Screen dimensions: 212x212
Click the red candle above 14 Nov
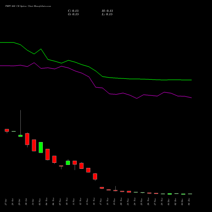click(x=95, y=176)
